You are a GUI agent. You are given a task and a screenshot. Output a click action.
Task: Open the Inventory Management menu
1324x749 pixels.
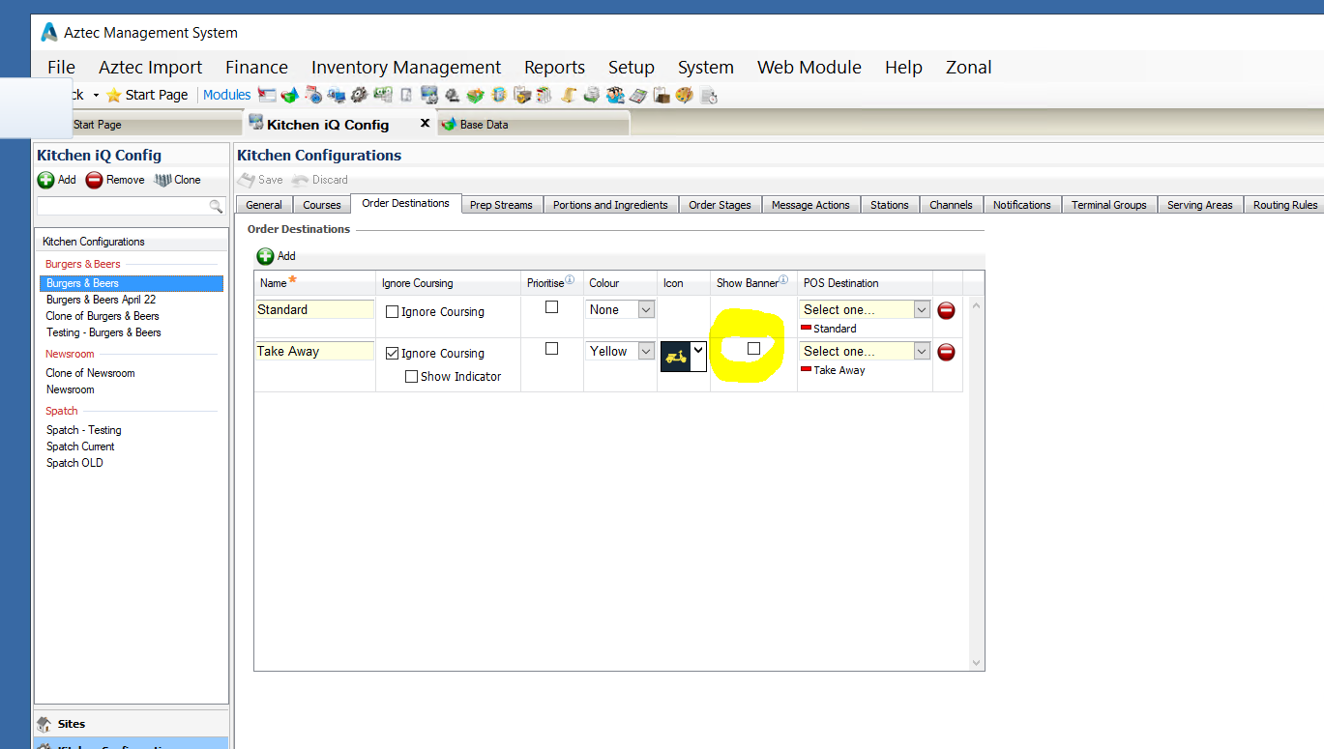pyautogui.click(x=406, y=67)
